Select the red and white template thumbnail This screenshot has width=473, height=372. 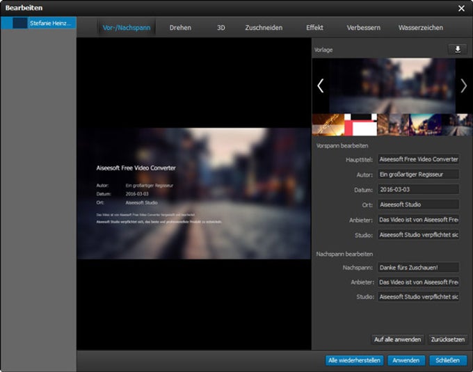pos(361,124)
